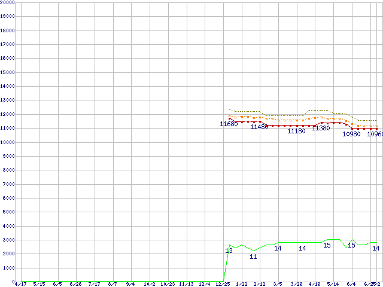
Task: Click the 11480 price data label
Action: tap(259, 127)
